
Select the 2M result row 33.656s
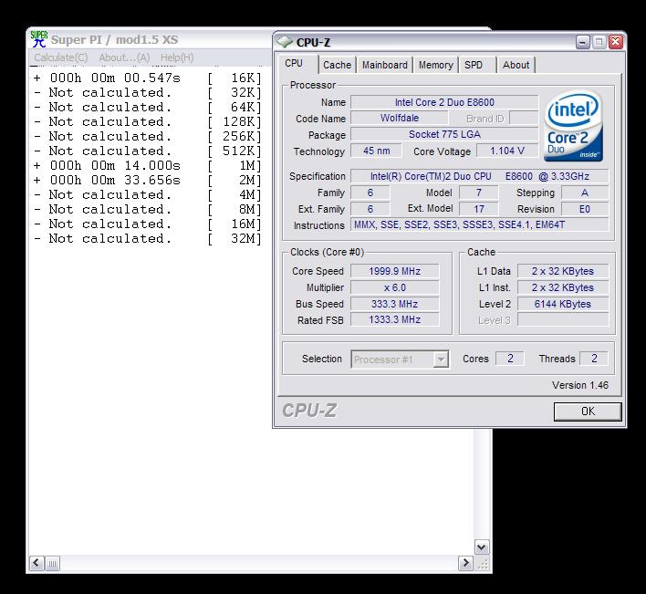[x=148, y=180]
